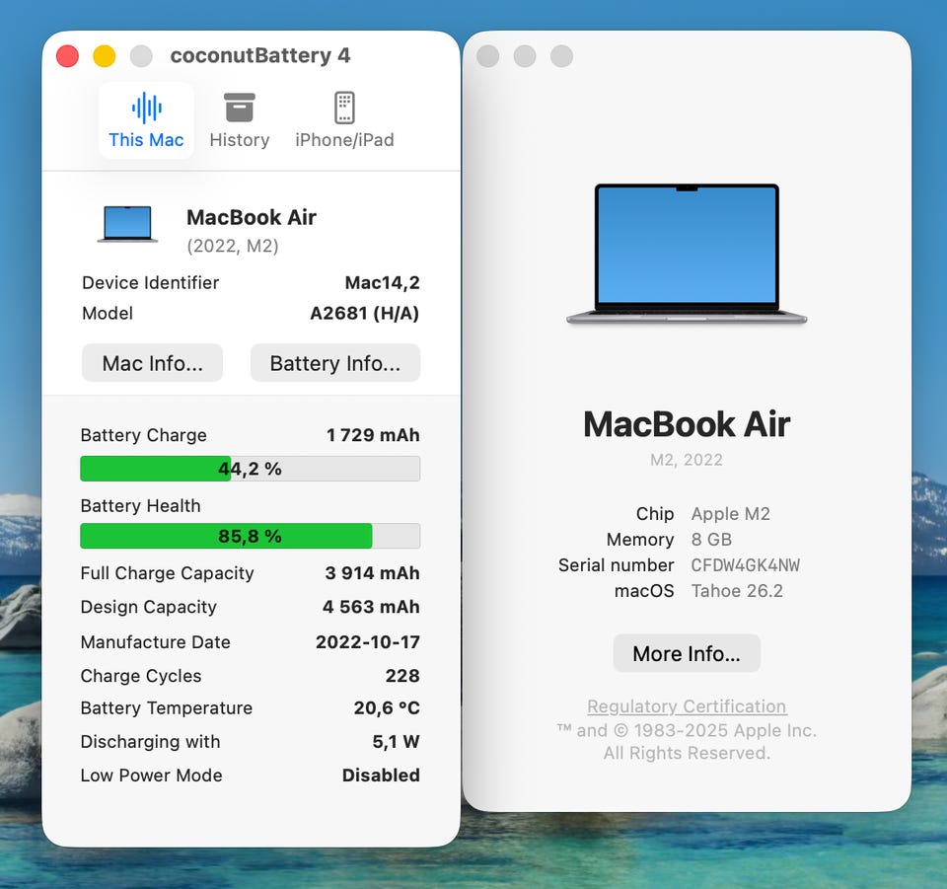The height and width of the screenshot is (889, 947).
Task: Click the M2, 2022 subtitle in About window
Action: [687, 460]
